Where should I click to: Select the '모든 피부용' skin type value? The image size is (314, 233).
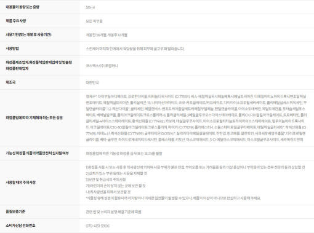[x=94, y=21]
